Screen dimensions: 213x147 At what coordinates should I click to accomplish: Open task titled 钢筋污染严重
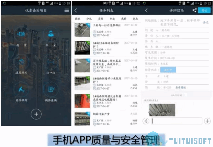(101, 114)
